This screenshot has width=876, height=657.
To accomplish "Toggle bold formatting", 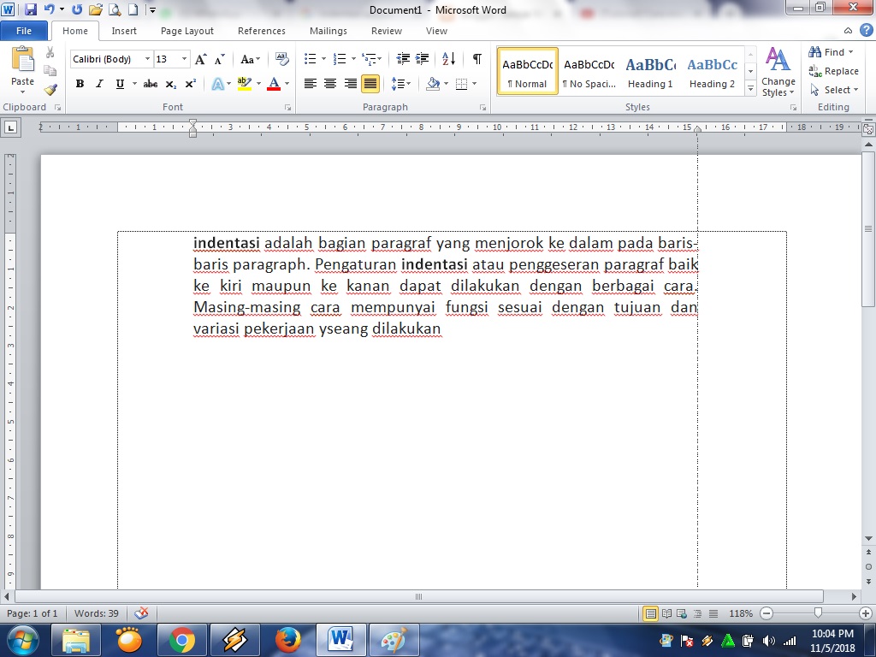I will pos(80,84).
